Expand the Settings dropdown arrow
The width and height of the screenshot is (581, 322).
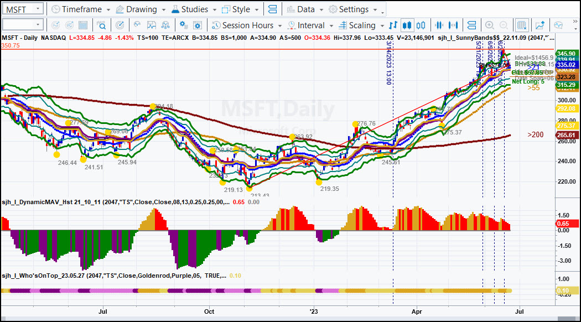375,9
